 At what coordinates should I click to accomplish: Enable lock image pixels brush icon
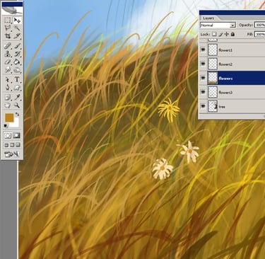(220, 34)
